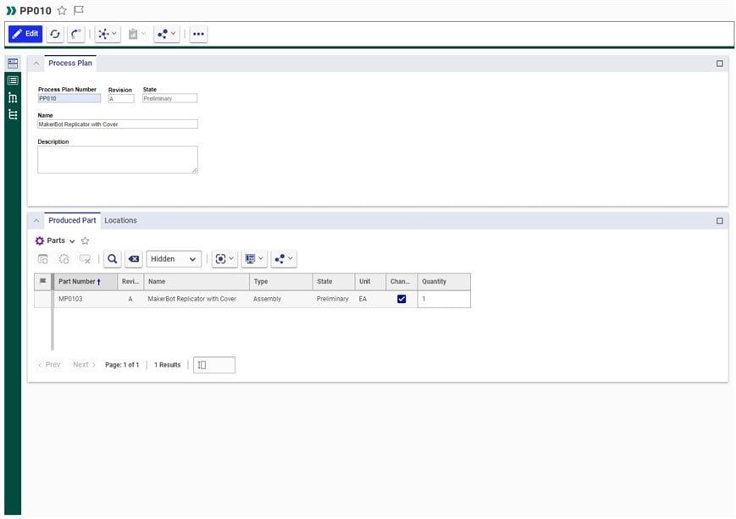Favorite PP010 with the title star
736x519 pixels.
tap(62, 10)
